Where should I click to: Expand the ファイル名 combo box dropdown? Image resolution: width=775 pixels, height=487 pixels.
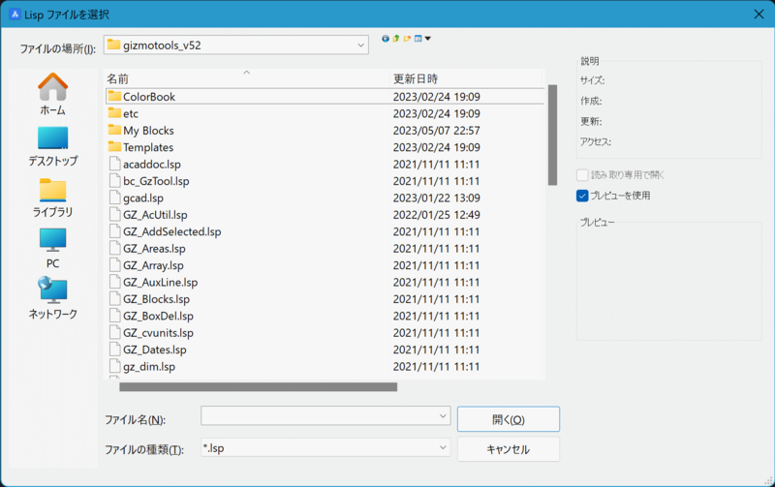tap(442, 416)
